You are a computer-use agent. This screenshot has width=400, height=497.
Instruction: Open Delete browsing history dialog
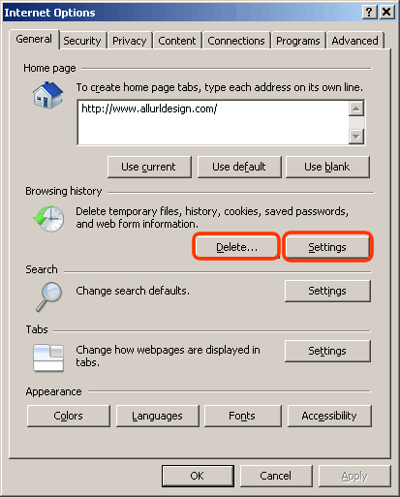coord(236,247)
